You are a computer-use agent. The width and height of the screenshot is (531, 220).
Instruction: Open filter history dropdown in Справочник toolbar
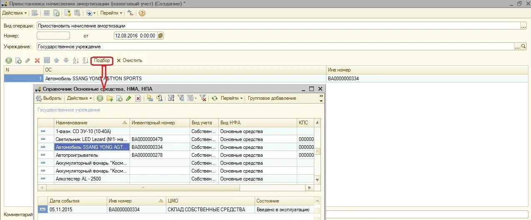pos(192,98)
